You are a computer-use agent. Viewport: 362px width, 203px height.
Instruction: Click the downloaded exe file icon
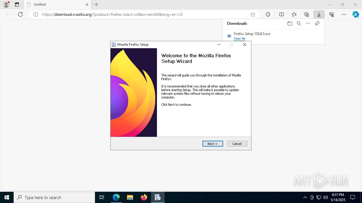pos(229,36)
